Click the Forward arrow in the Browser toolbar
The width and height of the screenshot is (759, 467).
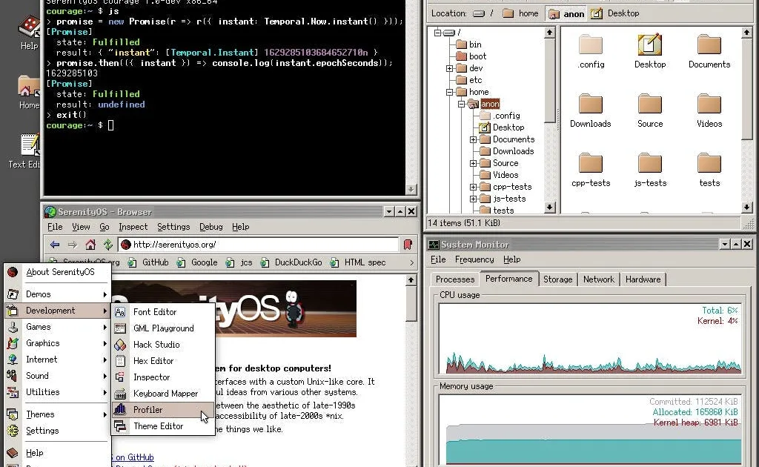coord(73,245)
